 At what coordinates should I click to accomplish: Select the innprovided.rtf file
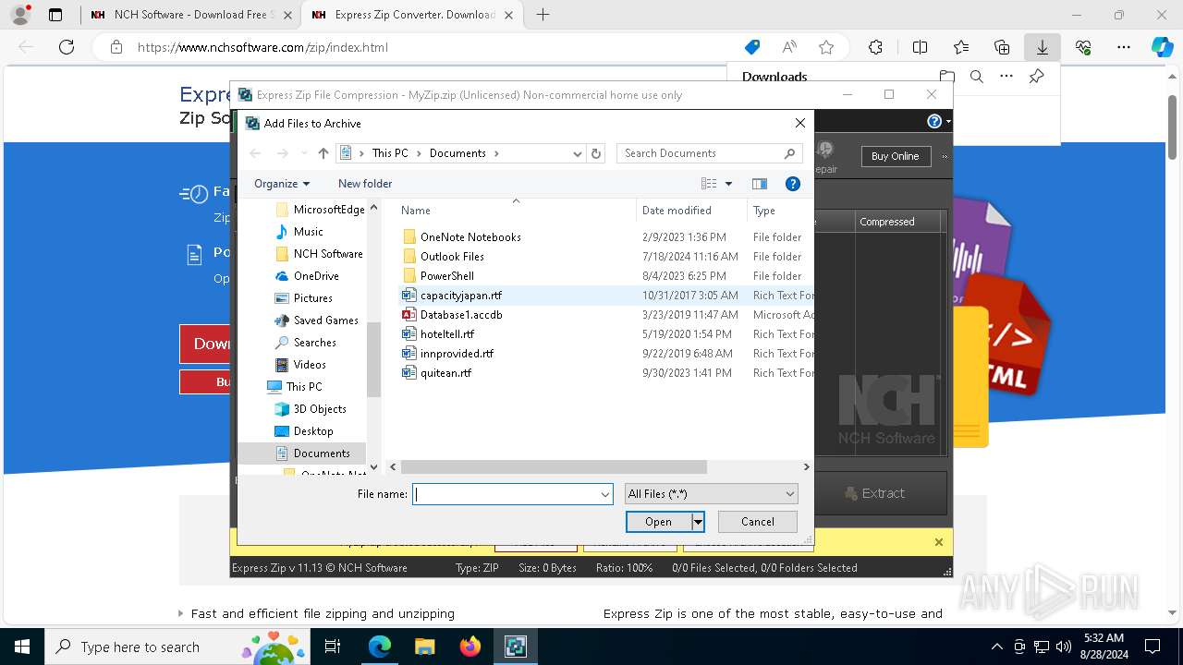(457, 354)
